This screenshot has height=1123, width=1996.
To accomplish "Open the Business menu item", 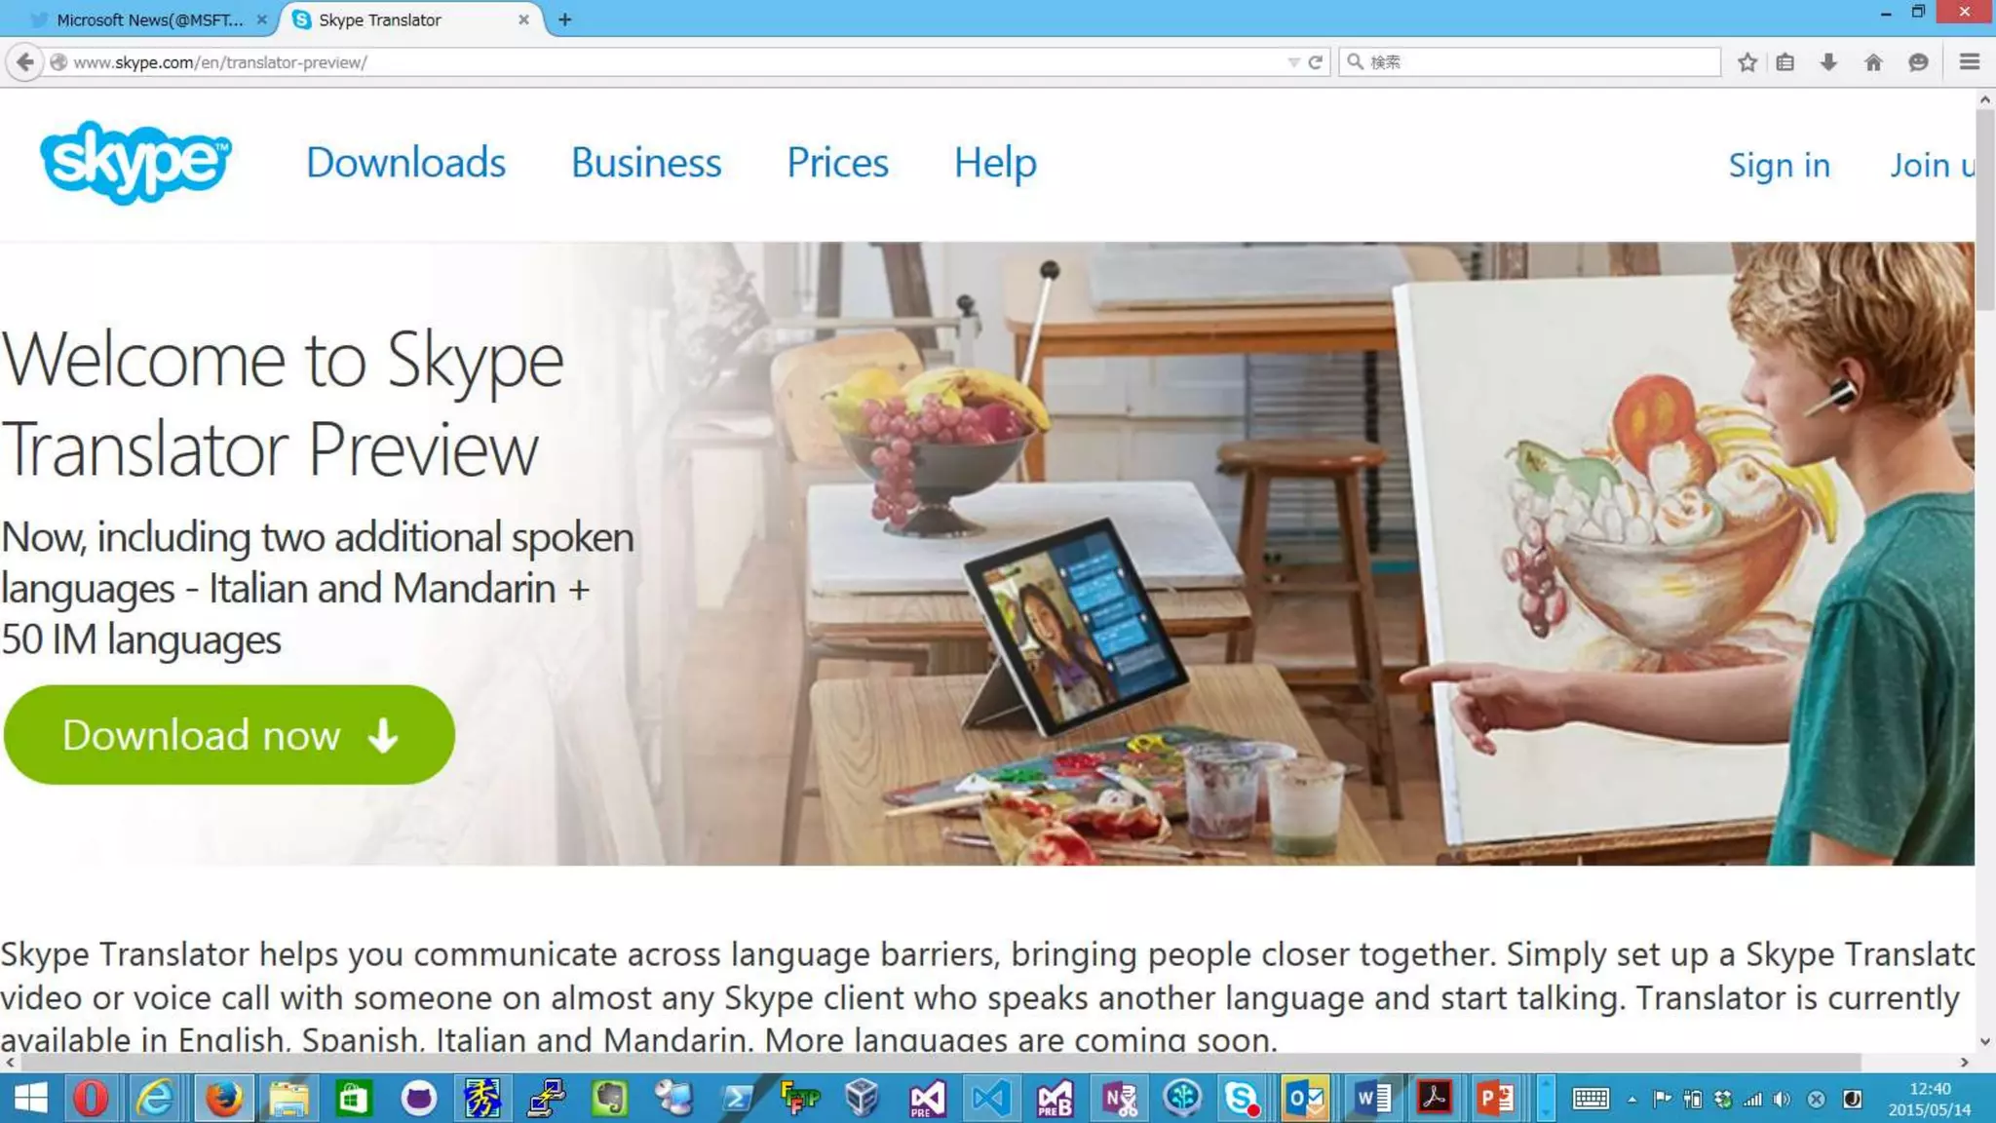I will click(646, 162).
